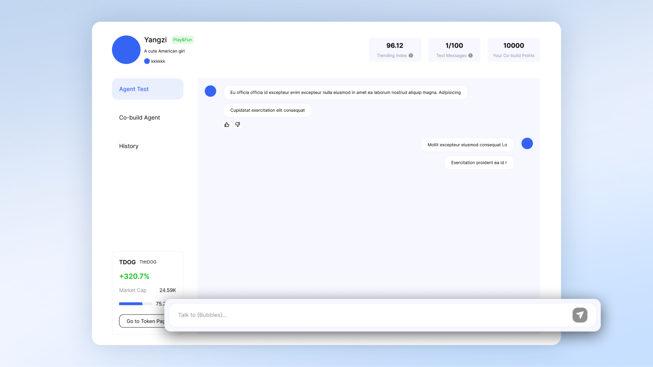
Task: Click the Cupidatat exercitation message bubble
Action: pyautogui.click(x=267, y=110)
